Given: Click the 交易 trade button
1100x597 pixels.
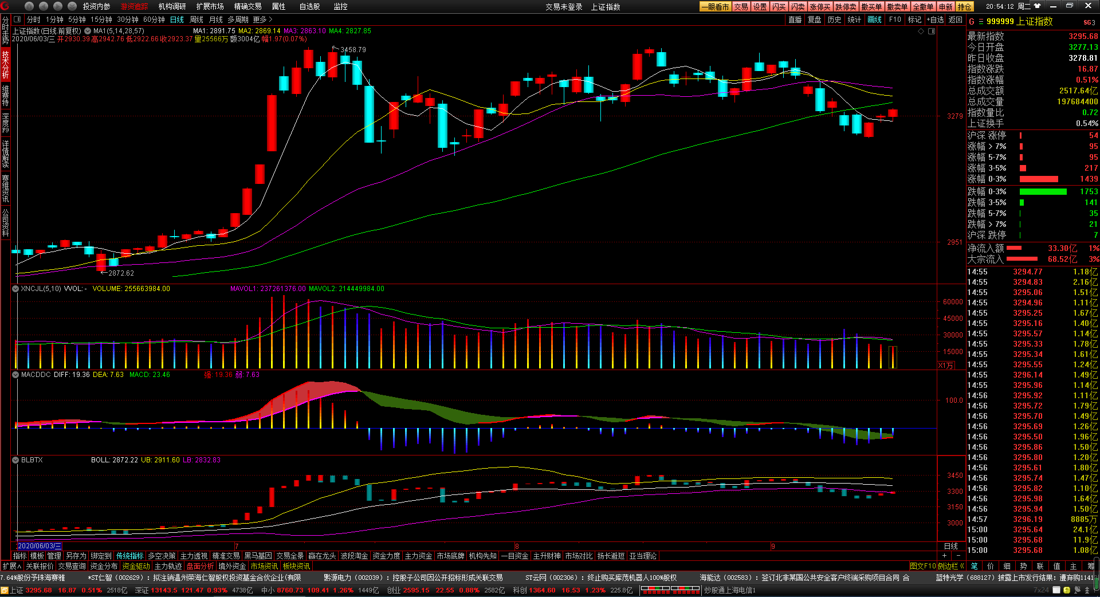Looking at the screenshot, I should (x=741, y=7).
